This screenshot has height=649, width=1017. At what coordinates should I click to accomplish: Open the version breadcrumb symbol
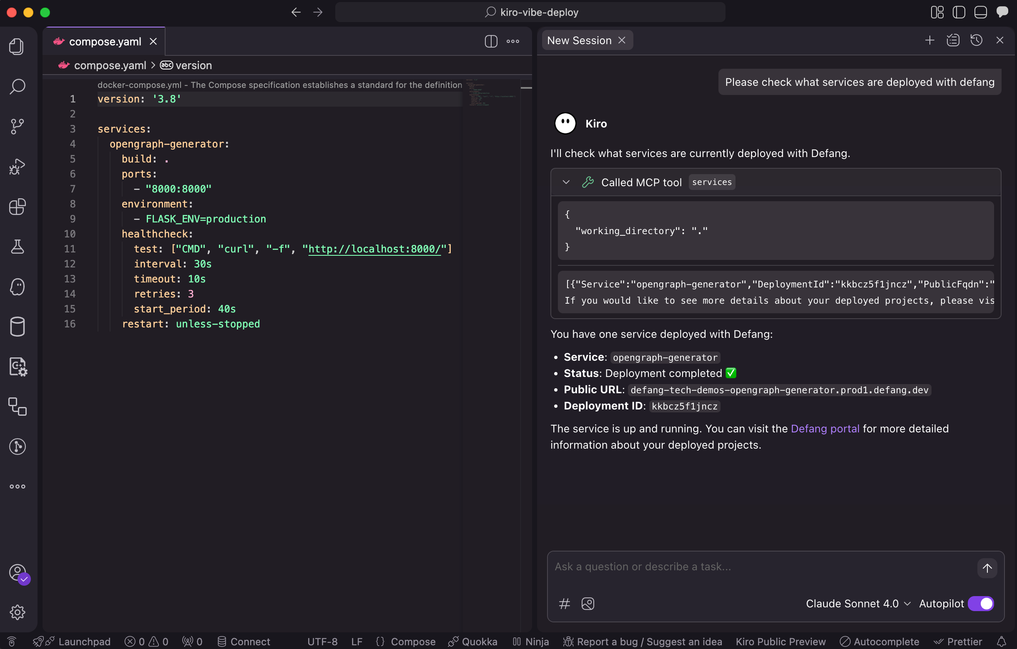[186, 65]
